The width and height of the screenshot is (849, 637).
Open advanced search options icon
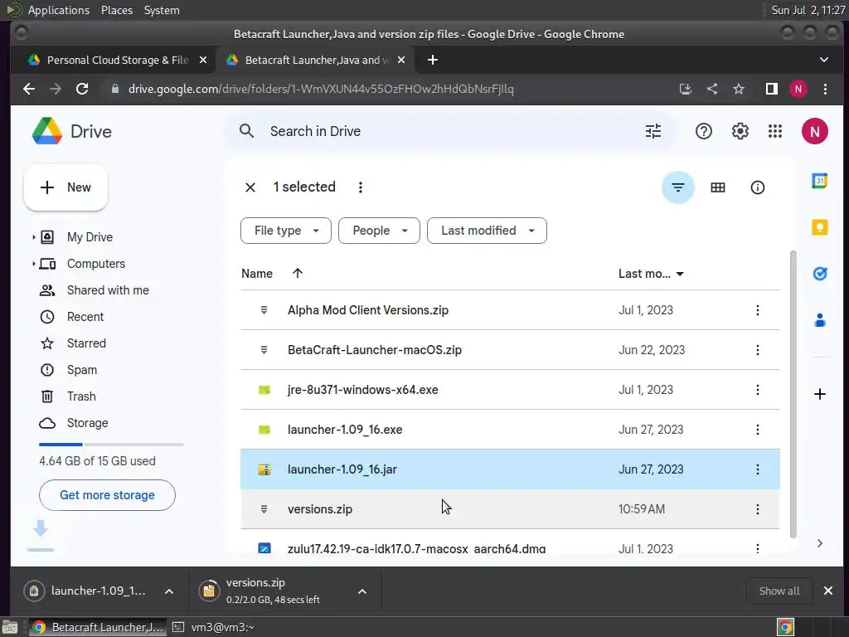[653, 131]
